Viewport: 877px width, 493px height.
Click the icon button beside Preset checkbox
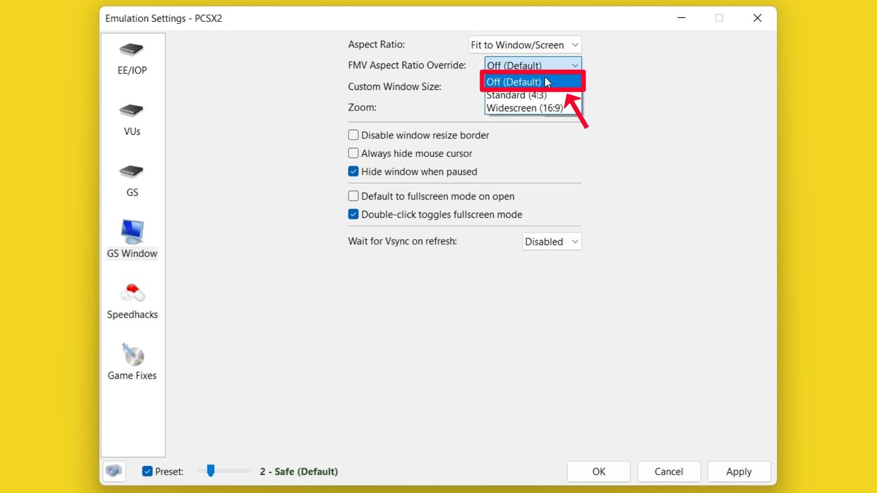pyautogui.click(x=114, y=471)
